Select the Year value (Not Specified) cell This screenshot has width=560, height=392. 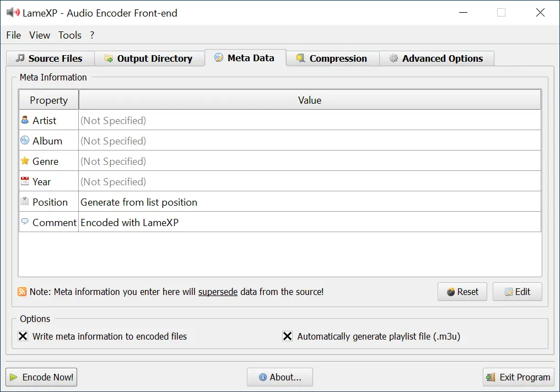[x=310, y=181]
